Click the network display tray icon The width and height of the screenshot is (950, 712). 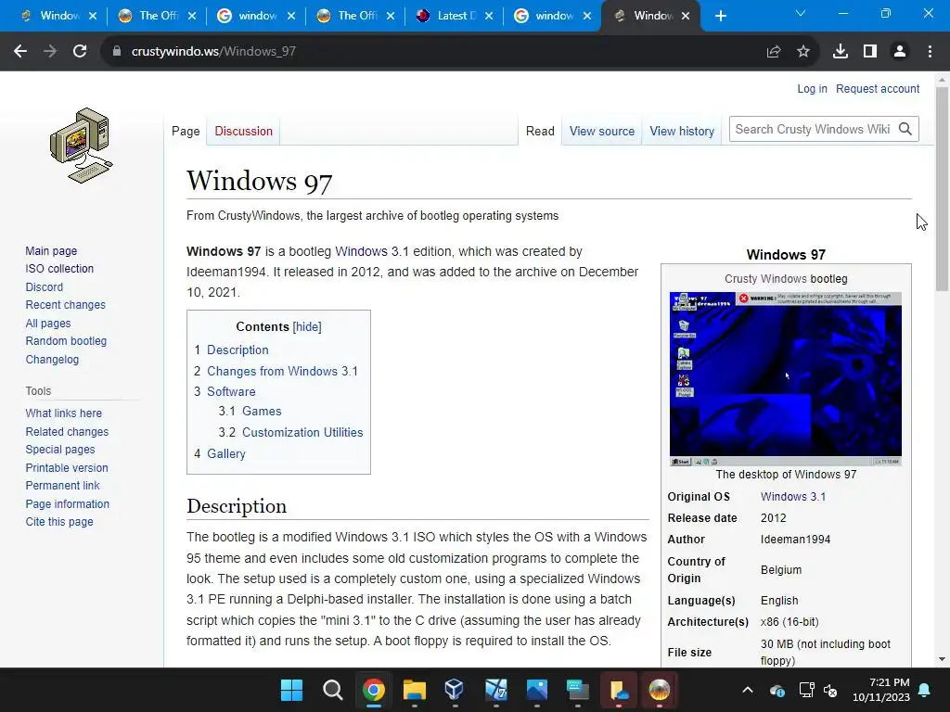tap(806, 690)
